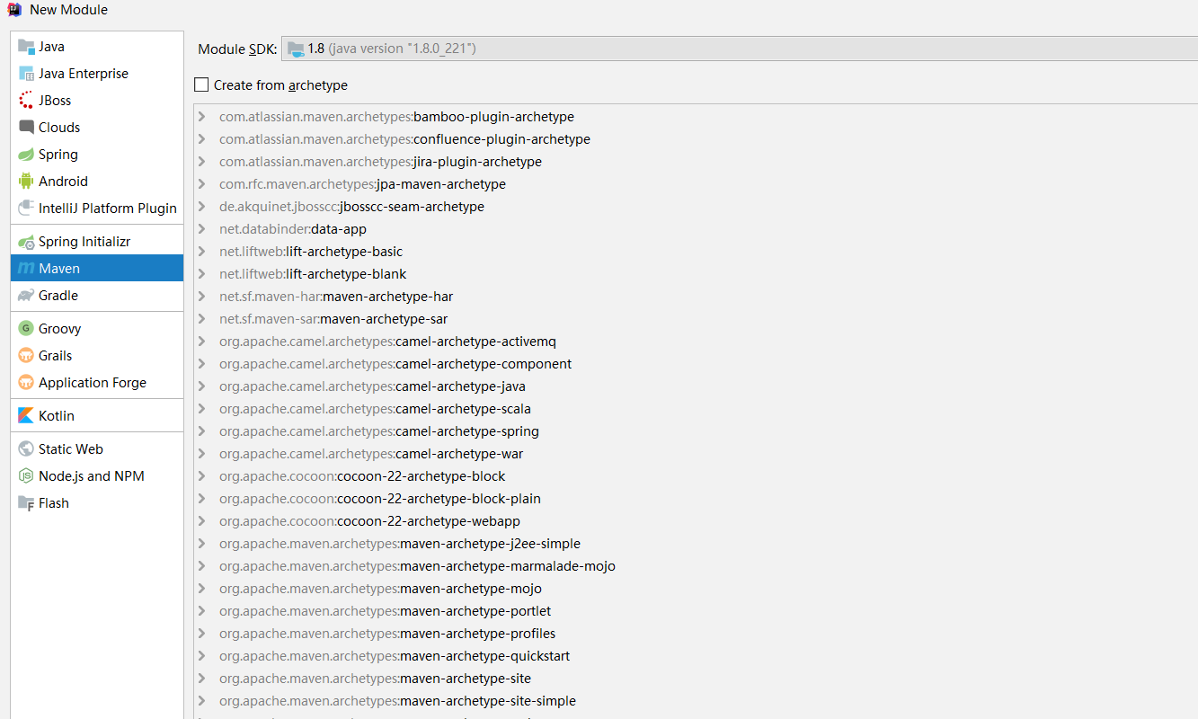Select maven-archetype-j2ee-simple archetype
The image size is (1198, 719).
tap(400, 544)
